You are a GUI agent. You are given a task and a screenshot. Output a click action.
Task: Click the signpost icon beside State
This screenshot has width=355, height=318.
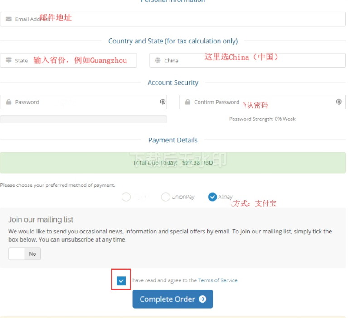click(x=9, y=61)
